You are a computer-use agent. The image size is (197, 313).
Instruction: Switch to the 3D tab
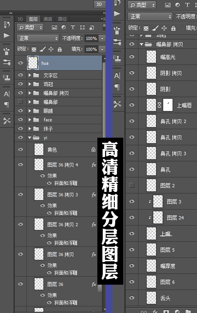[20, 19]
